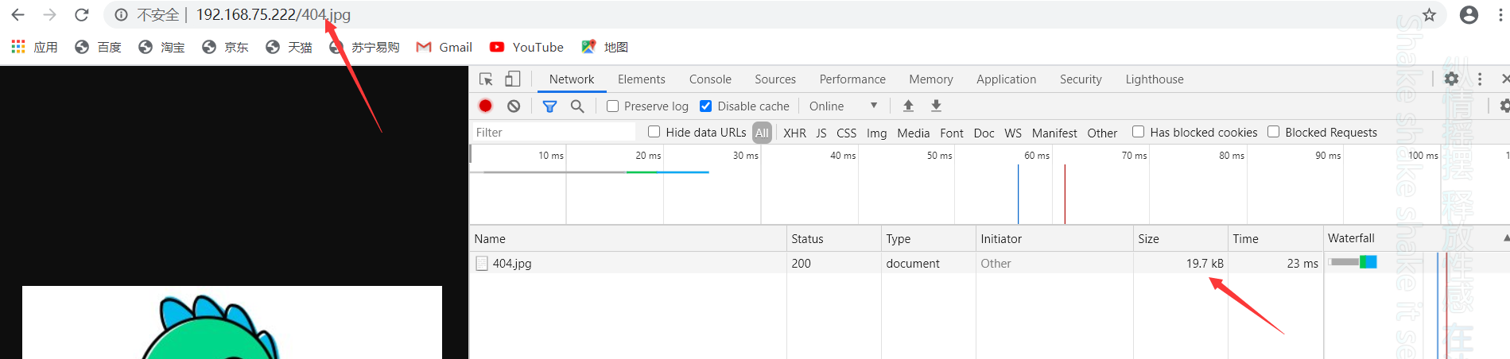Focus the network Filter text field

[554, 132]
